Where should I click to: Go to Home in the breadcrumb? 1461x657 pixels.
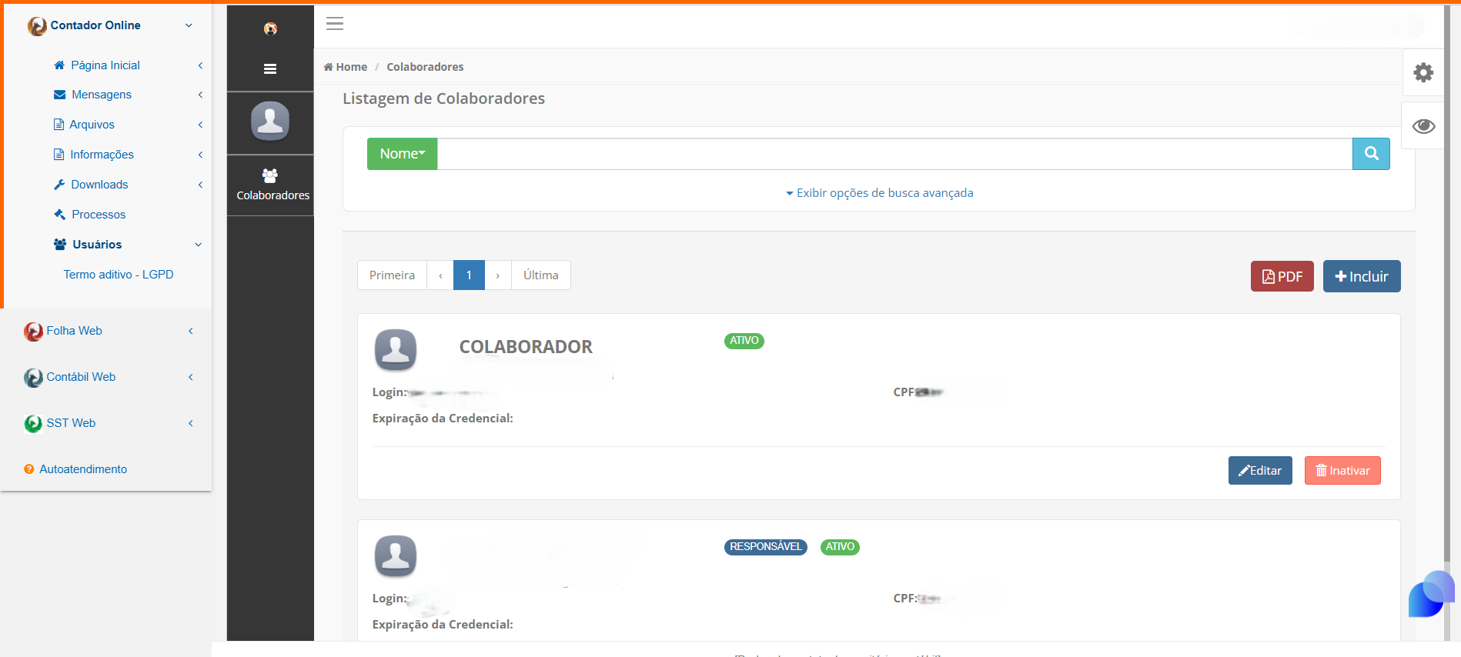coord(346,67)
